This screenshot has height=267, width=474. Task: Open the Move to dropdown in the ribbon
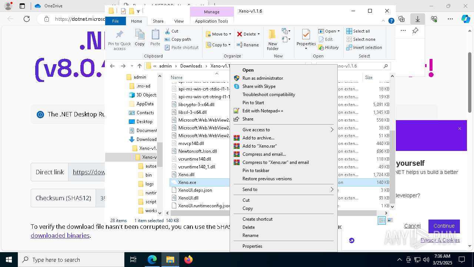coord(218,34)
